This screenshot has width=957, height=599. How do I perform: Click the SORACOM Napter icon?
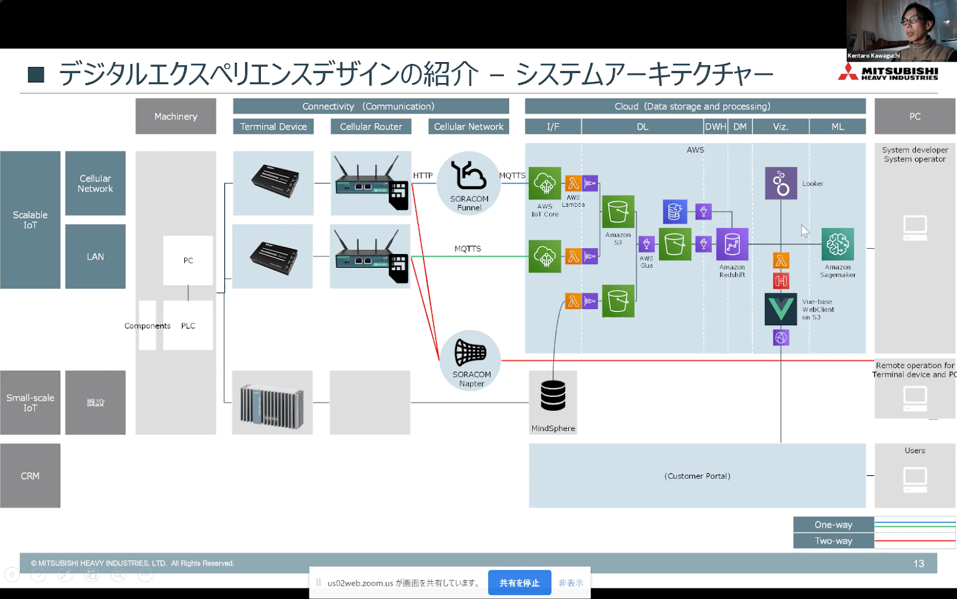(471, 360)
